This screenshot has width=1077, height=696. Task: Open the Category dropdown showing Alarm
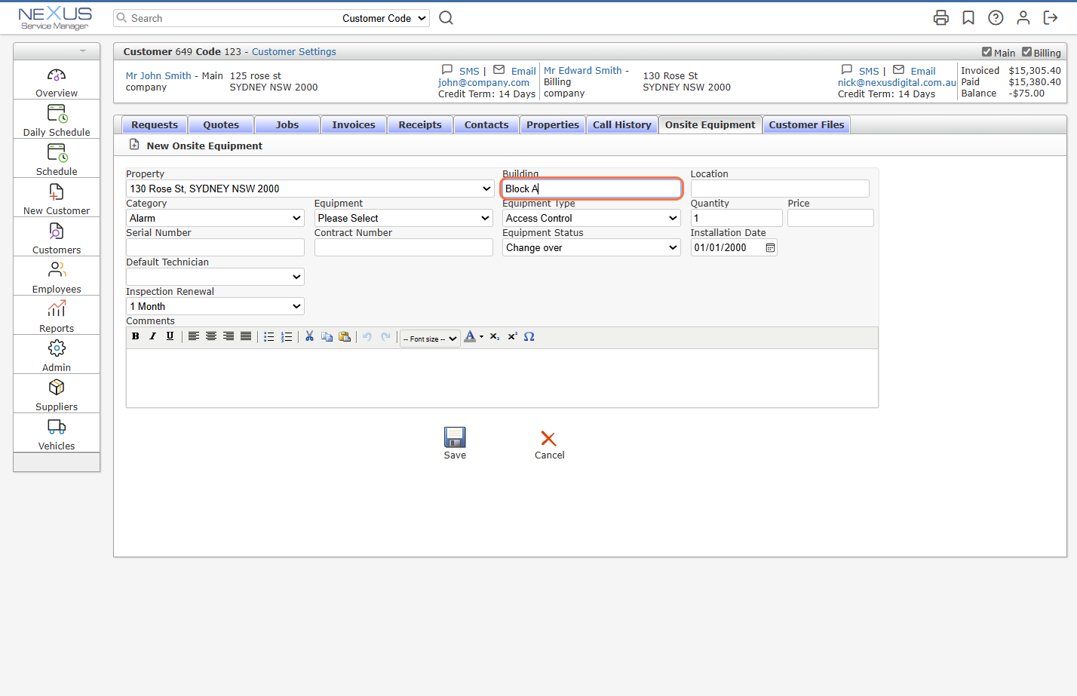click(215, 218)
